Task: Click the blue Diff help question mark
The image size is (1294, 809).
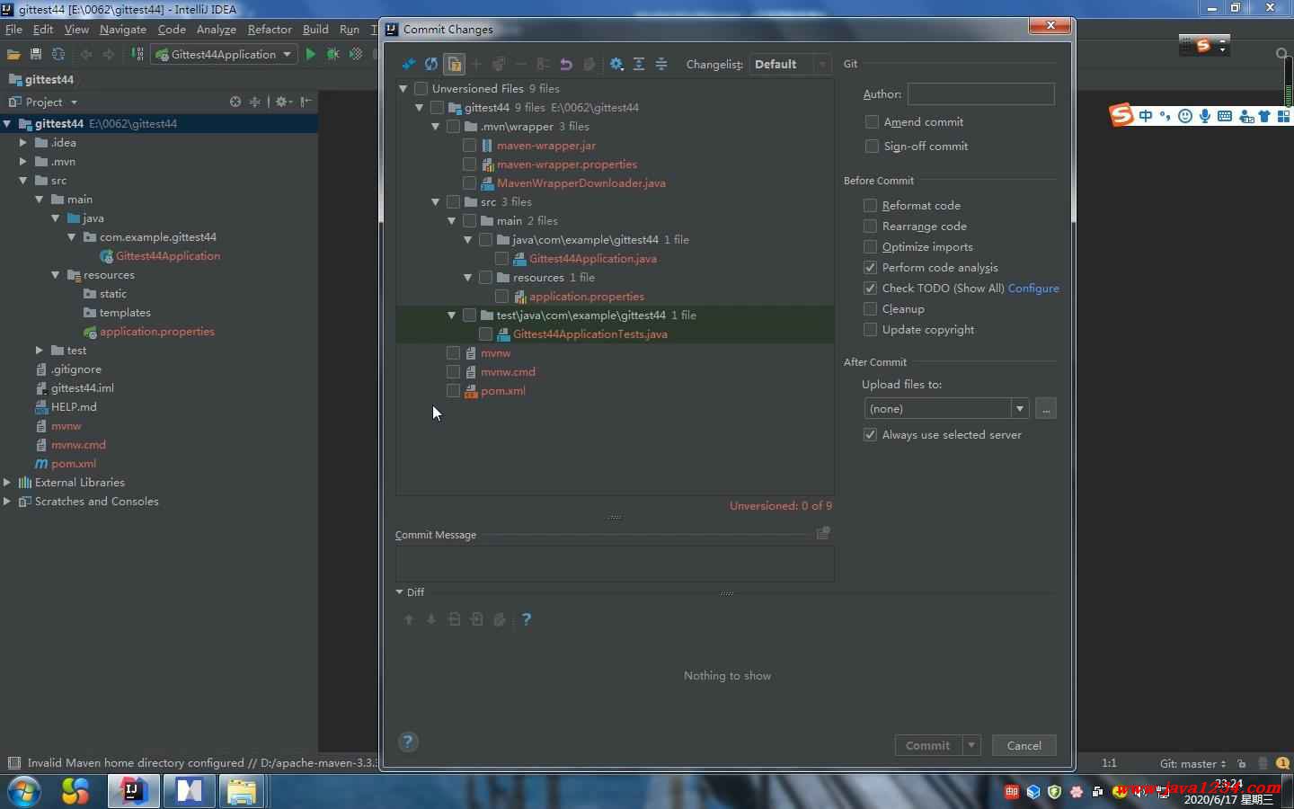Action: [527, 619]
